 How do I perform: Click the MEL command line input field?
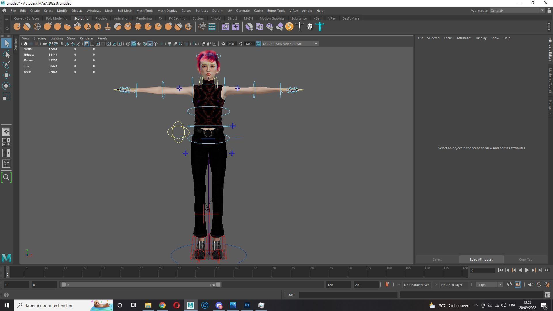[x=348, y=295]
